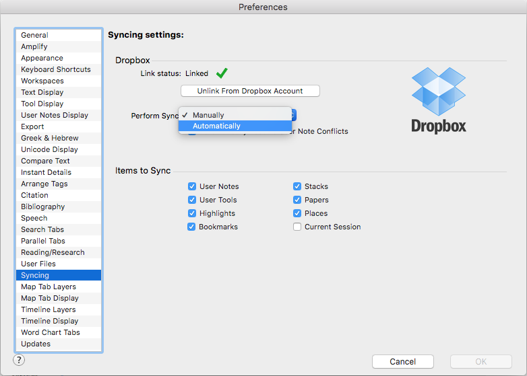The width and height of the screenshot is (527, 376).
Task: Toggle the Stacks sync checkbox
Action: [x=297, y=186]
